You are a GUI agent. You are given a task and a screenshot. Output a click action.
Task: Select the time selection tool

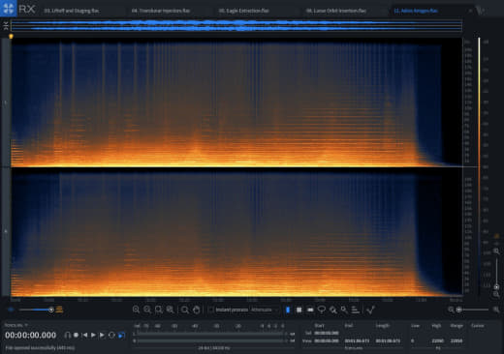288,310
